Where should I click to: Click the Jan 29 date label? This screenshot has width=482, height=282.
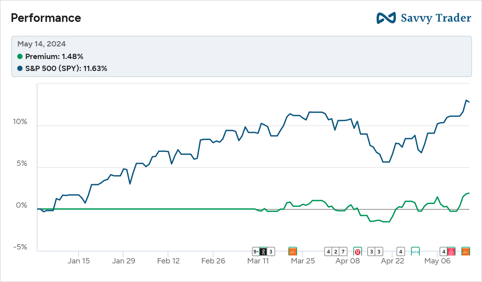(124, 261)
